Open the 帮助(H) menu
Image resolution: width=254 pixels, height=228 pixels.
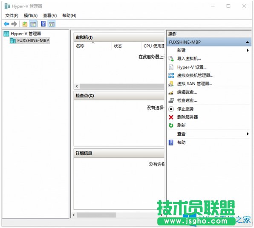[x=69, y=15]
